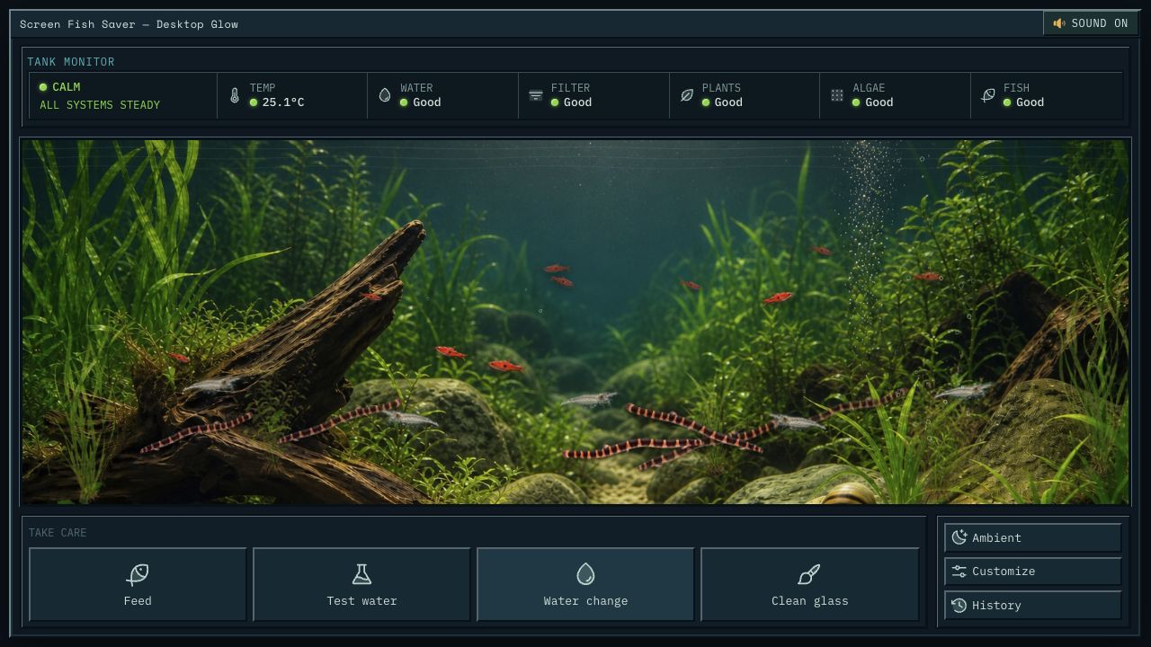Click the dotted algae icon

click(837, 95)
